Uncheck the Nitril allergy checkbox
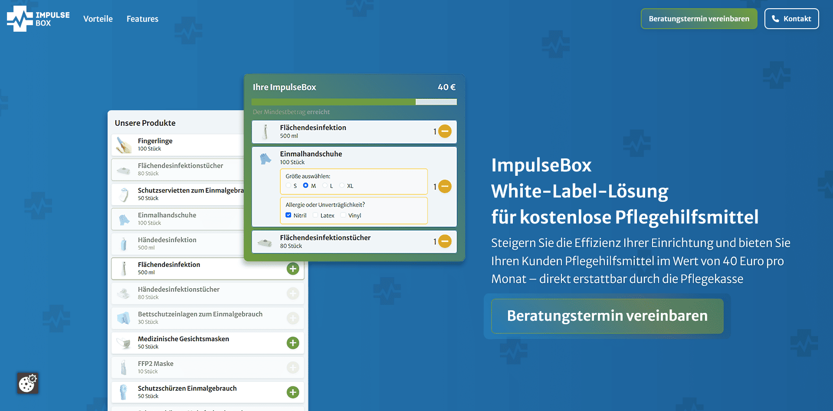The image size is (833, 411). tap(289, 215)
